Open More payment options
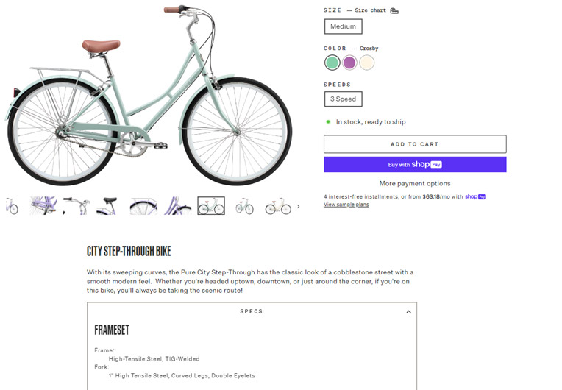 (415, 183)
